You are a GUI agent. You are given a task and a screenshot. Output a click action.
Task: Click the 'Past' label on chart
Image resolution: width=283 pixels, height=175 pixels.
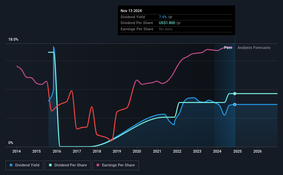click(x=228, y=48)
